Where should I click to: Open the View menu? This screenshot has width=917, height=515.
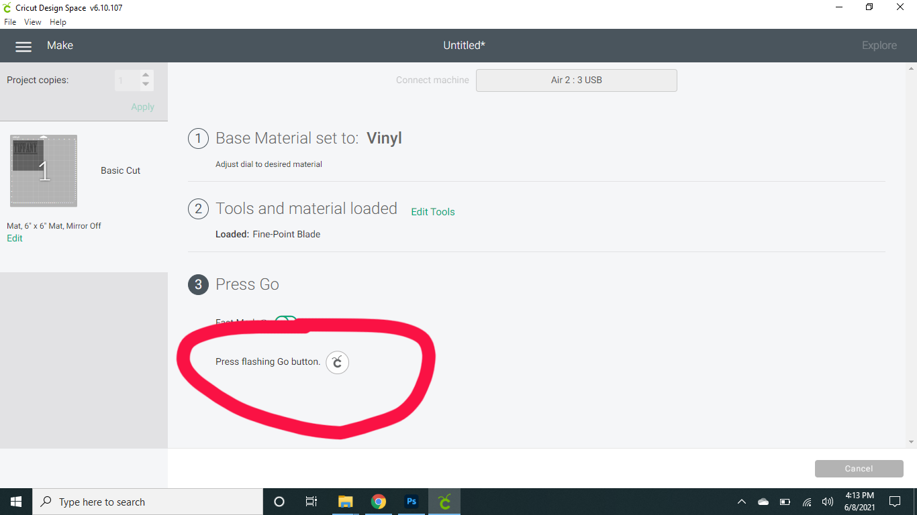[33, 22]
